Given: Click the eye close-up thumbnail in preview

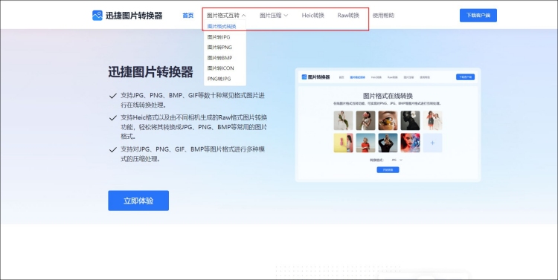Looking at the screenshot, I should [x=388, y=120].
